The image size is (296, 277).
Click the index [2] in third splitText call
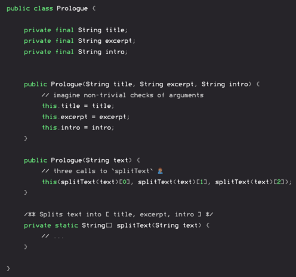[x=279, y=182]
